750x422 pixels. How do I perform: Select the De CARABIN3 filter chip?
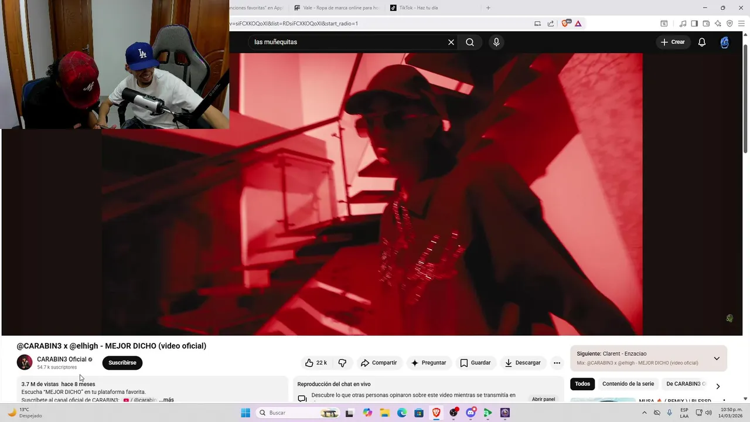(686, 384)
